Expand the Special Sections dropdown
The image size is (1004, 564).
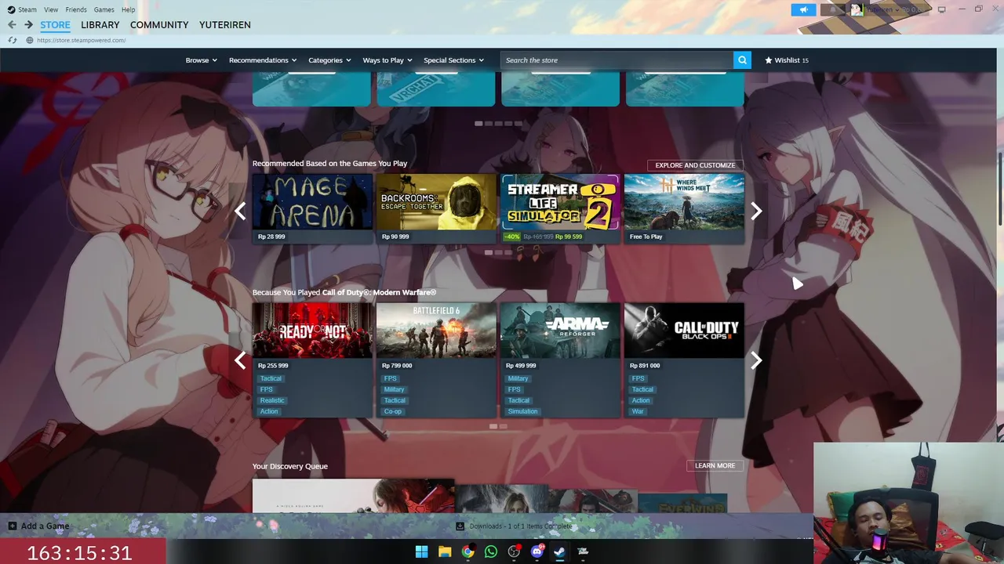pos(453,60)
